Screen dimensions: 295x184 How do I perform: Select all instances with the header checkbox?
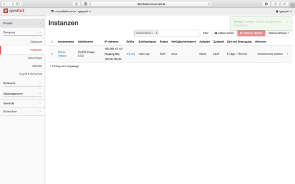(x=52, y=42)
